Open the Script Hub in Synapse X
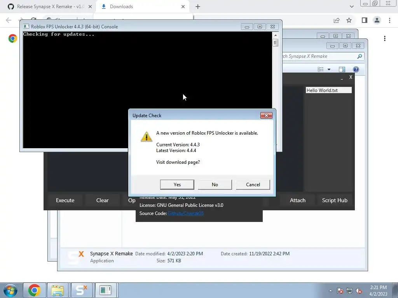Screen dimensions: 398x298 click(x=335, y=200)
